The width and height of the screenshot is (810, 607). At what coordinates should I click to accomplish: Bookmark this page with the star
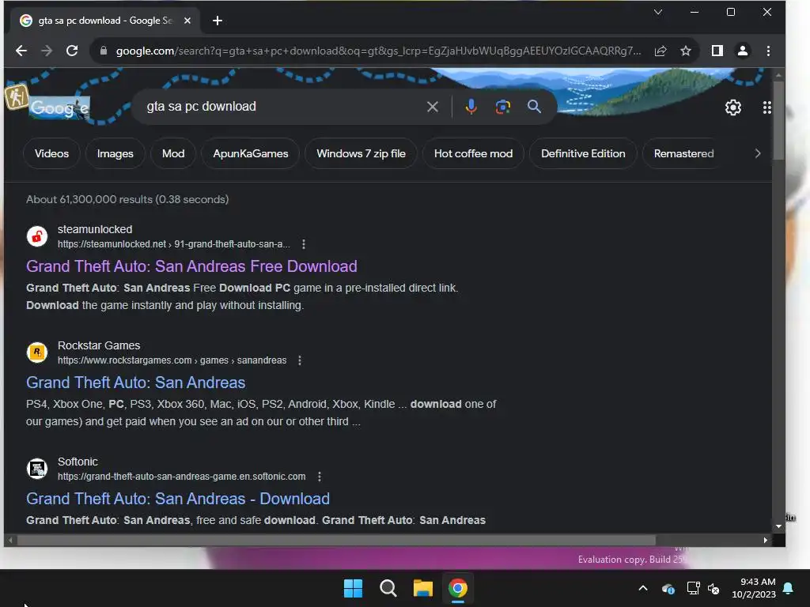[686, 51]
